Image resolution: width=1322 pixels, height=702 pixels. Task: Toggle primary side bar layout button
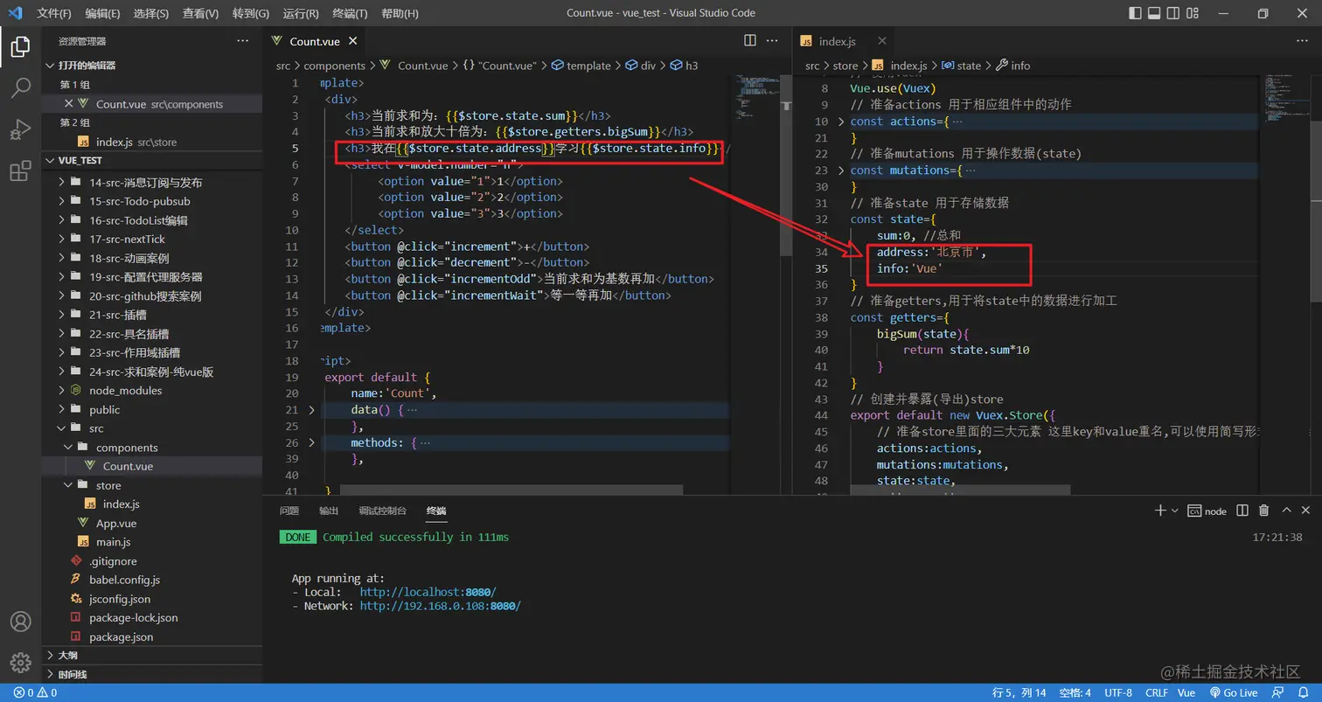click(1135, 13)
